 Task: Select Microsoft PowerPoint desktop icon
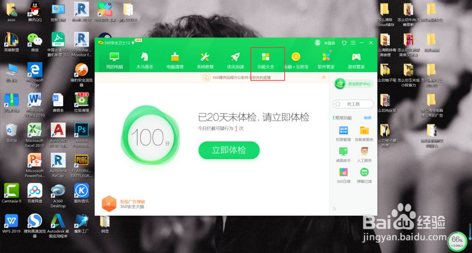35,165
